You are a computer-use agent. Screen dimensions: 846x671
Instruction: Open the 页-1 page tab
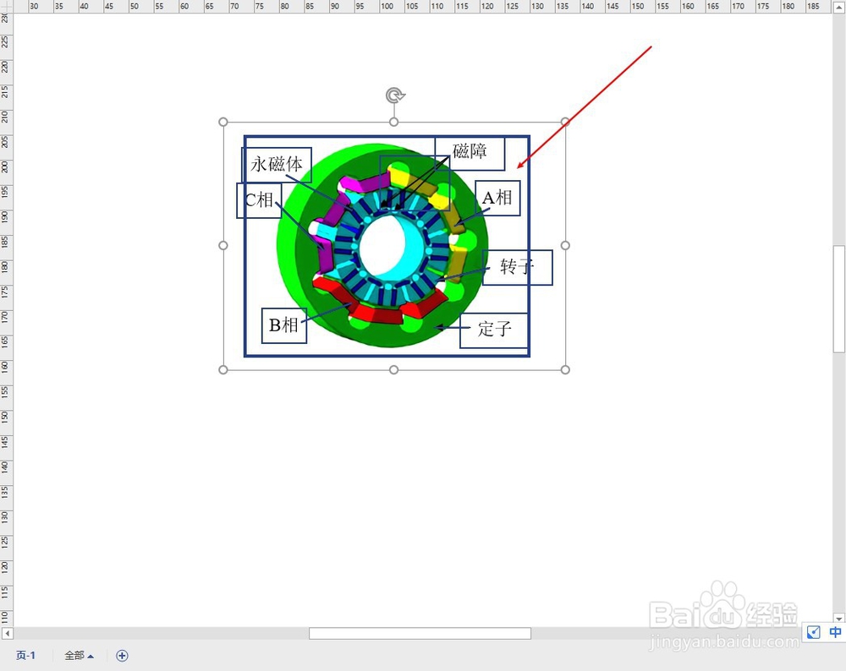pyautogui.click(x=25, y=656)
